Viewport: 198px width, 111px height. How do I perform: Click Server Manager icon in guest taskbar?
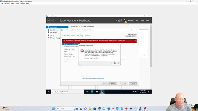click(x=102, y=92)
